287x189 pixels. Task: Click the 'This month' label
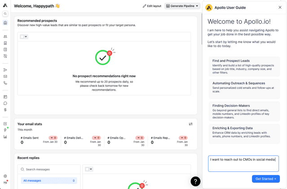[25, 130]
